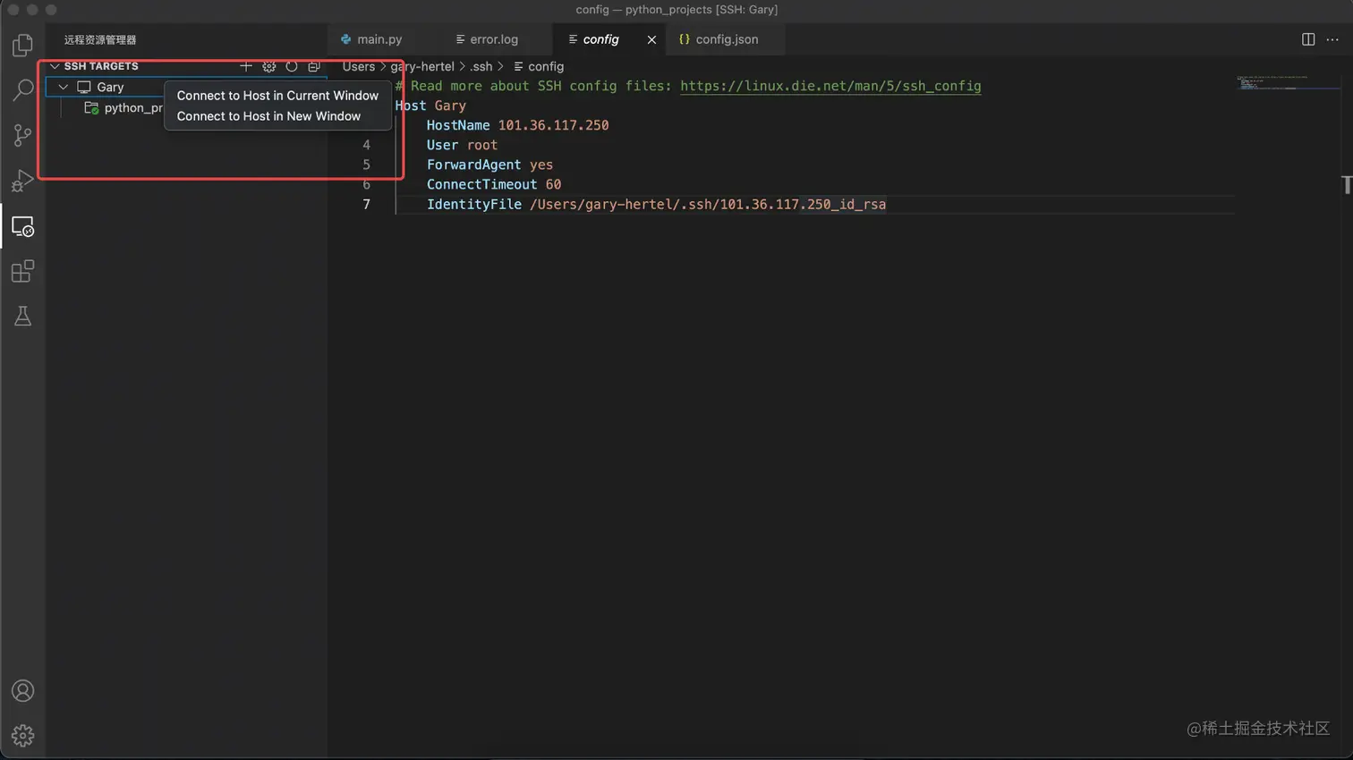Click the .ssh breadcrumb segment
This screenshot has width=1353, height=760.
(x=481, y=66)
